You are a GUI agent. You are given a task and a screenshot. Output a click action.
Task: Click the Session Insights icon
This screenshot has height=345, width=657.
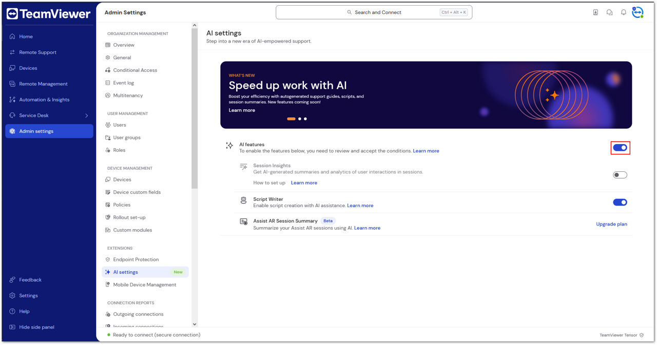(244, 167)
